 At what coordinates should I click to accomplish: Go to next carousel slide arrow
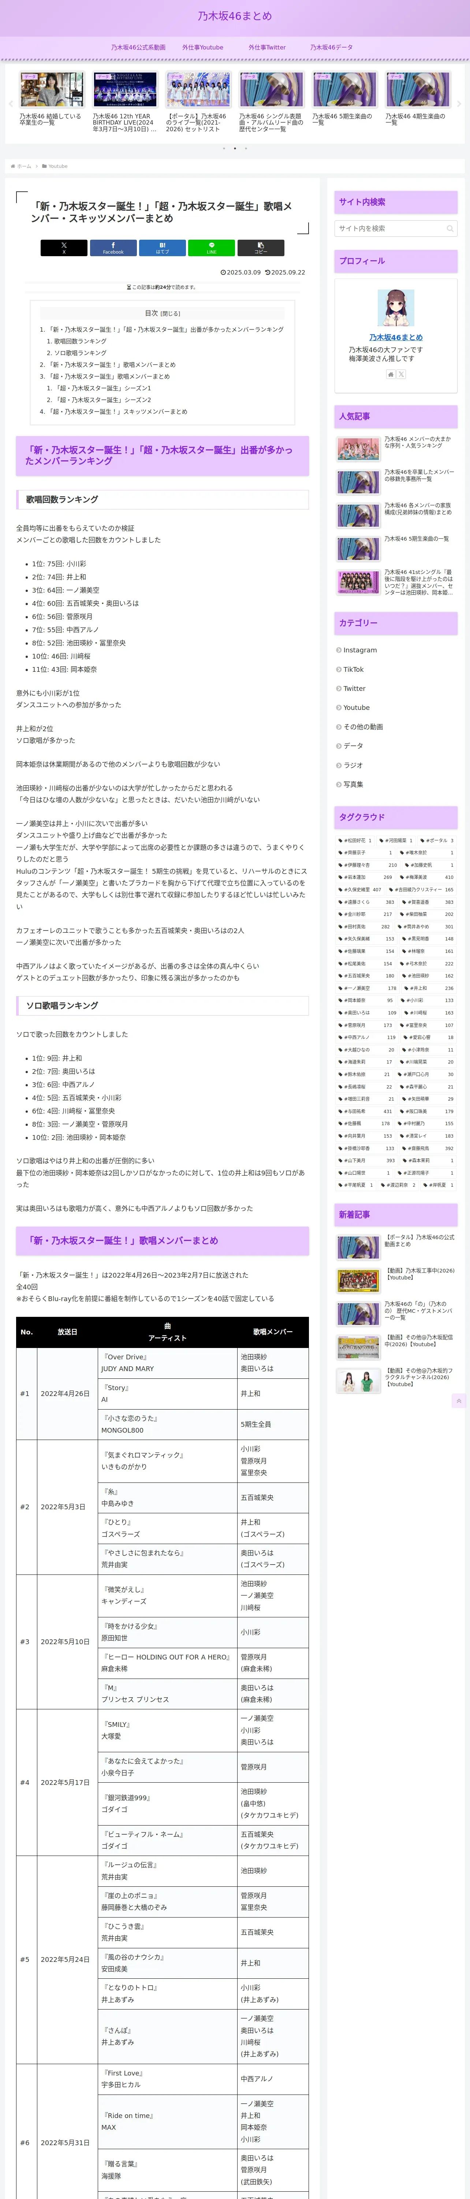pos(459,104)
